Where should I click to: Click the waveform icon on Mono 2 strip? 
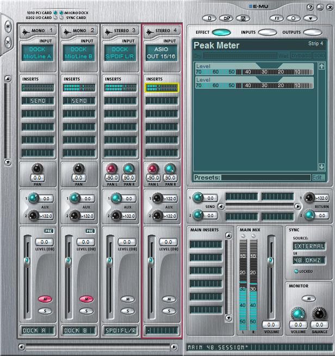pos(67,32)
